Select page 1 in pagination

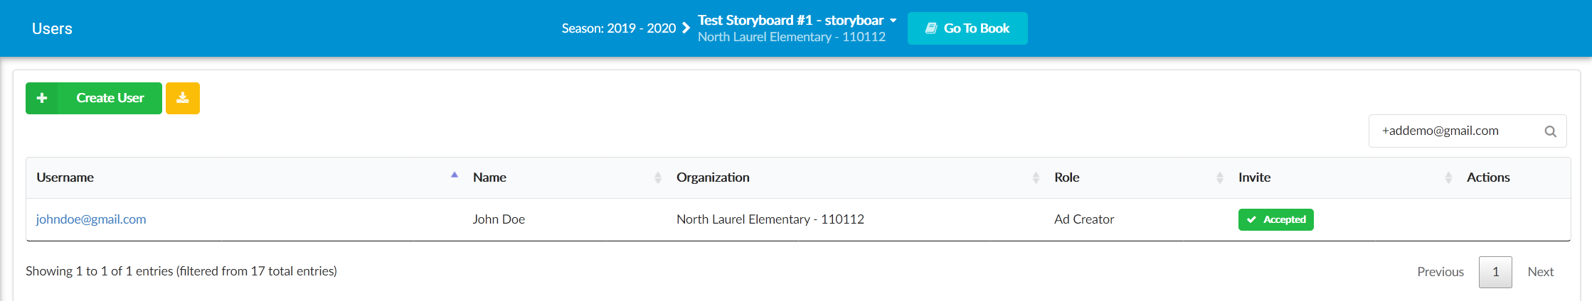(x=1495, y=272)
